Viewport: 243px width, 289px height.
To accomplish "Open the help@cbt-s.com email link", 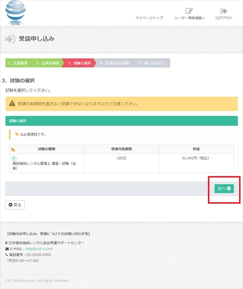I will pos(39,249).
